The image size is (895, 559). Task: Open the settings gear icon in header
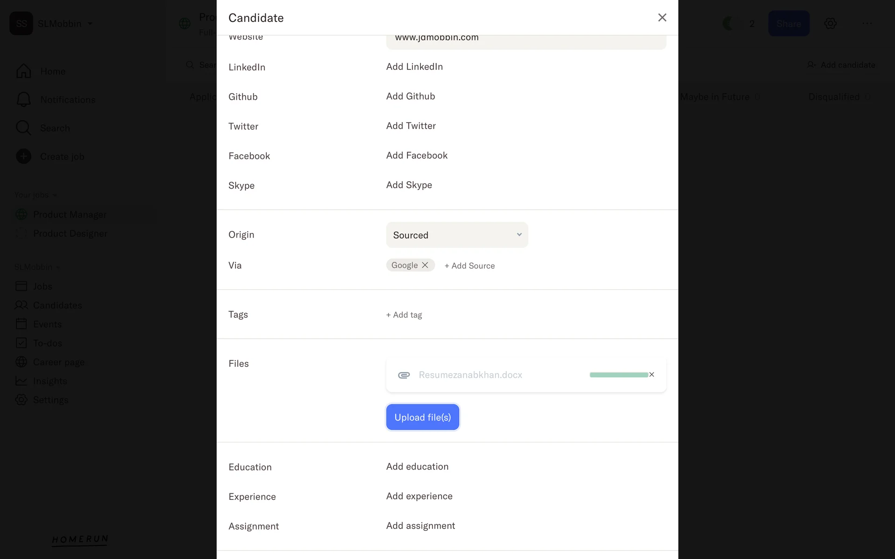(x=830, y=23)
